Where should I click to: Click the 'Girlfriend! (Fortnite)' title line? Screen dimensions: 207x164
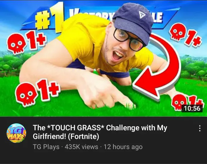pyautogui.click(x=66, y=136)
